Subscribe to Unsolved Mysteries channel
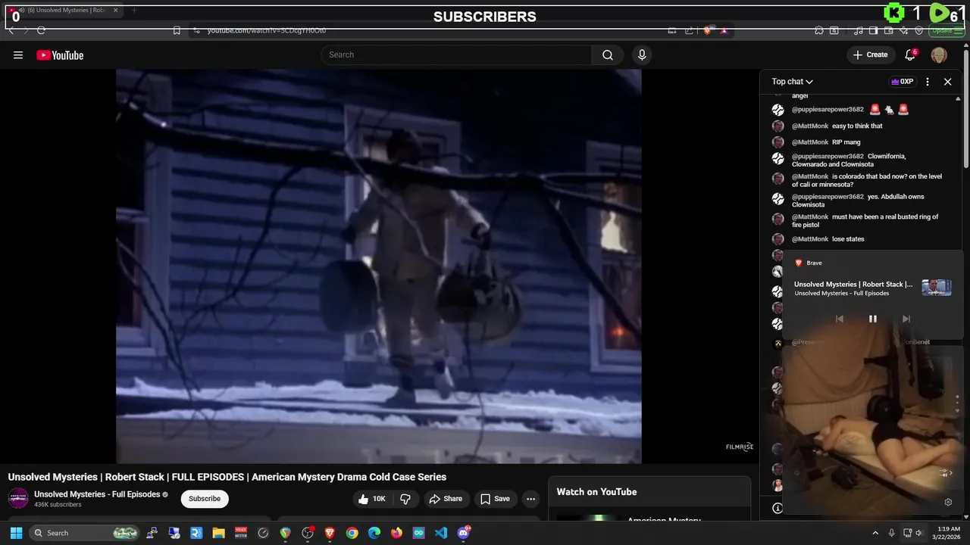The height and width of the screenshot is (545, 970). (x=205, y=499)
